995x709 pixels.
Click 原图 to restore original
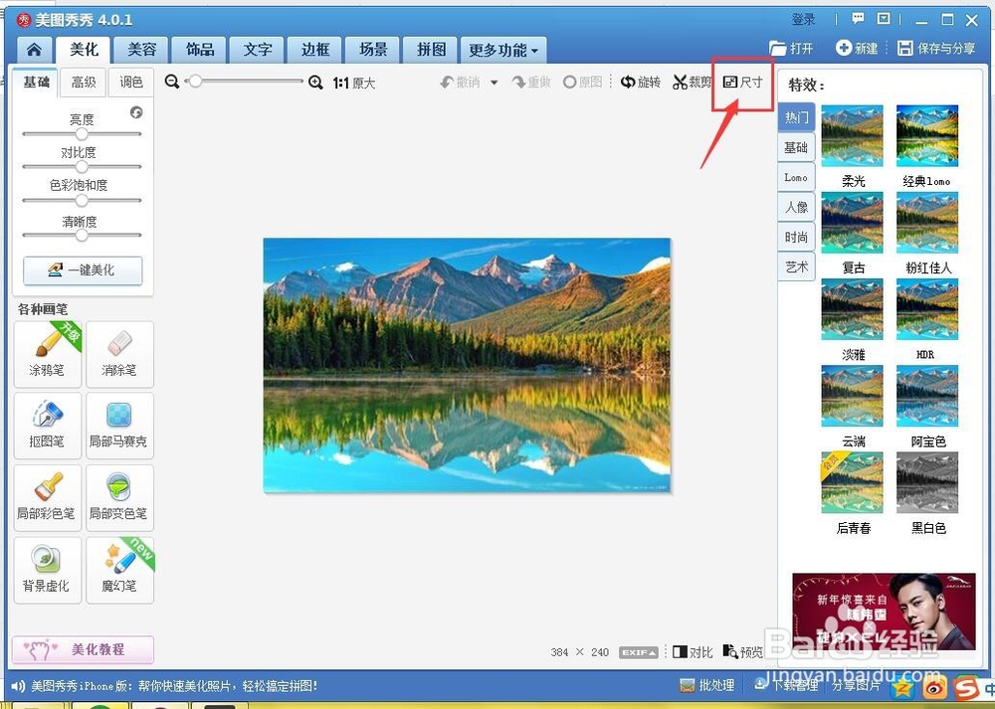tap(582, 83)
